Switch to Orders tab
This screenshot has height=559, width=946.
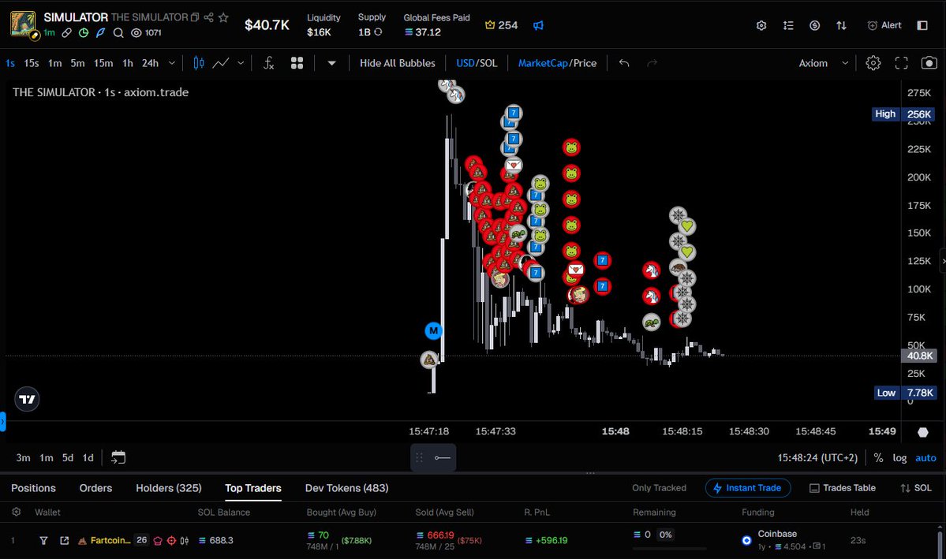[95, 488]
